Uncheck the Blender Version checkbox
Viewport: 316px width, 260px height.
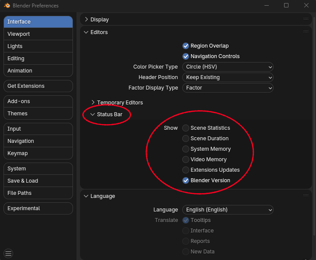click(186, 180)
